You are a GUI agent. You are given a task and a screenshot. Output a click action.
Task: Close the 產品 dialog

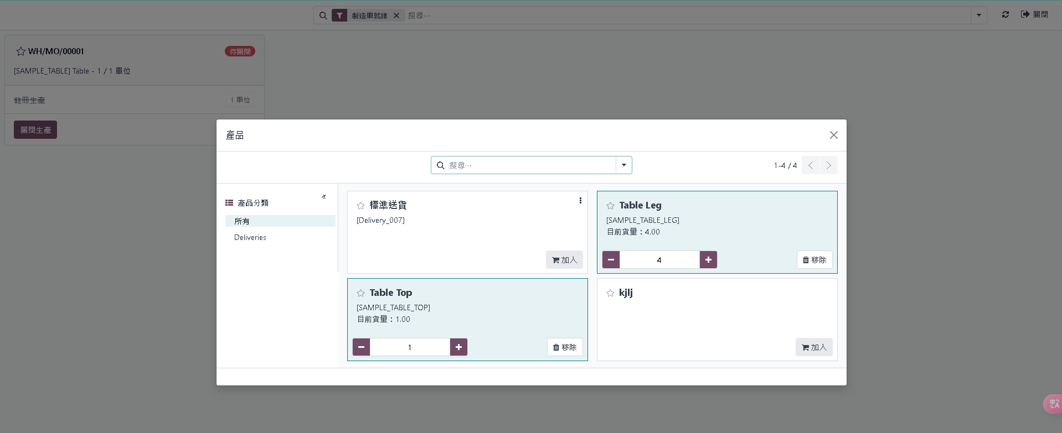833,135
